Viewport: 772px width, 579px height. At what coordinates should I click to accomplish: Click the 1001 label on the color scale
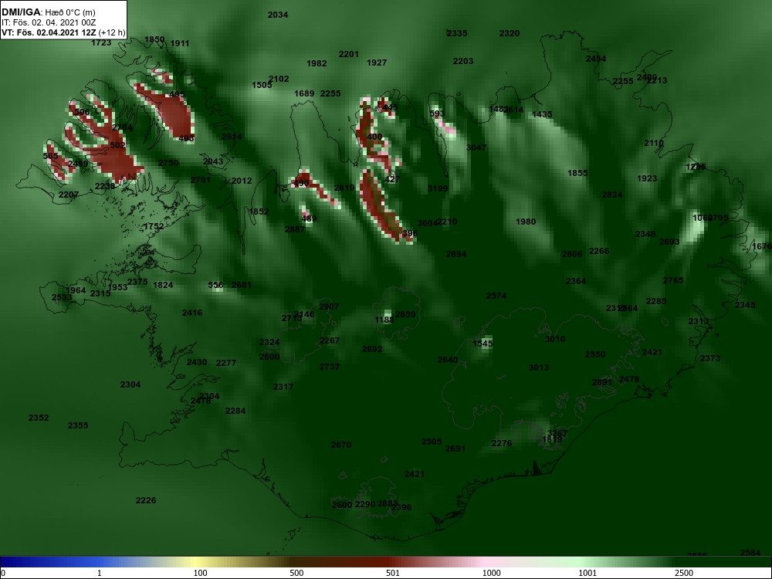pos(587,573)
